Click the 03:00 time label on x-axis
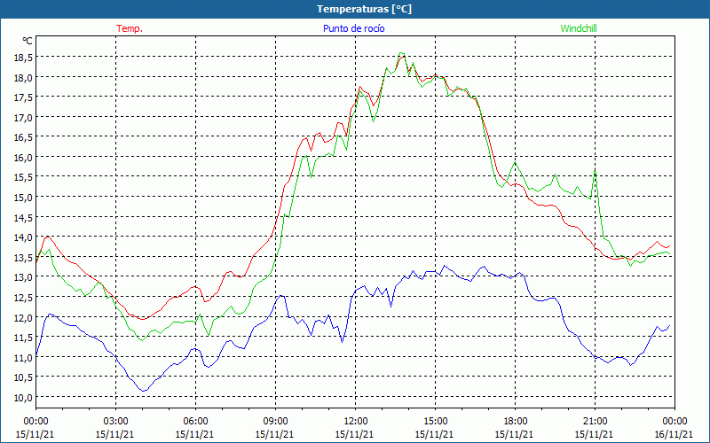The width and height of the screenshot is (710, 443). 115,422
